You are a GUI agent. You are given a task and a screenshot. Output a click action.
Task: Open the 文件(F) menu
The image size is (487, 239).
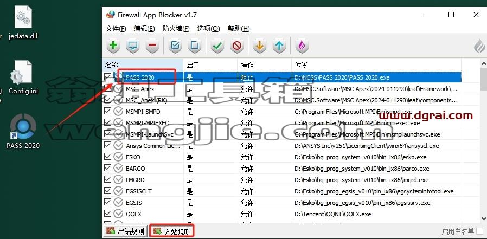(116, 29)
